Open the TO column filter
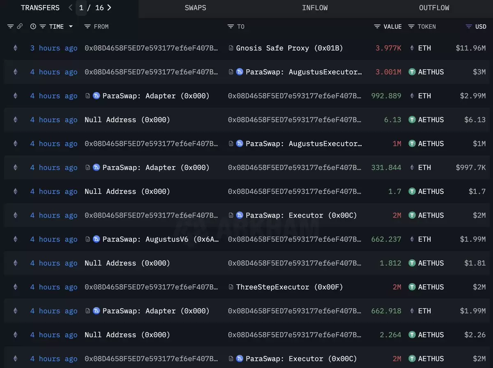The height and width of the screenshot is (368, 493). [x=230, y=26]
